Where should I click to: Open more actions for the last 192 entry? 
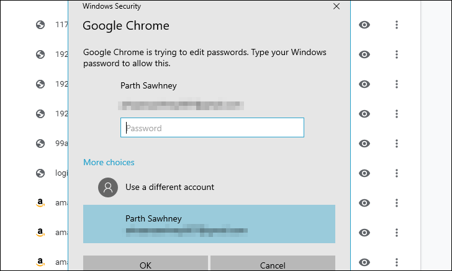point(397,114)
